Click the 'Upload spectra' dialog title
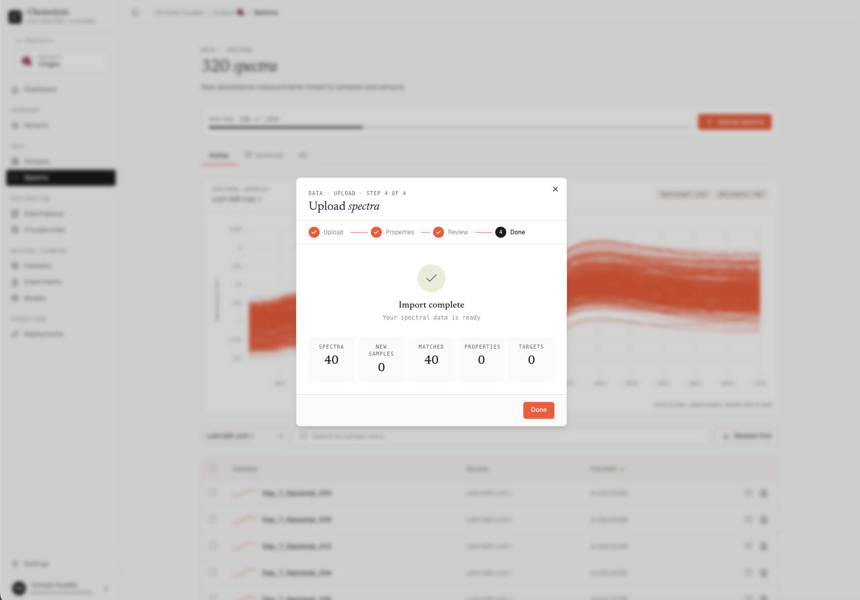 [344, 206]
